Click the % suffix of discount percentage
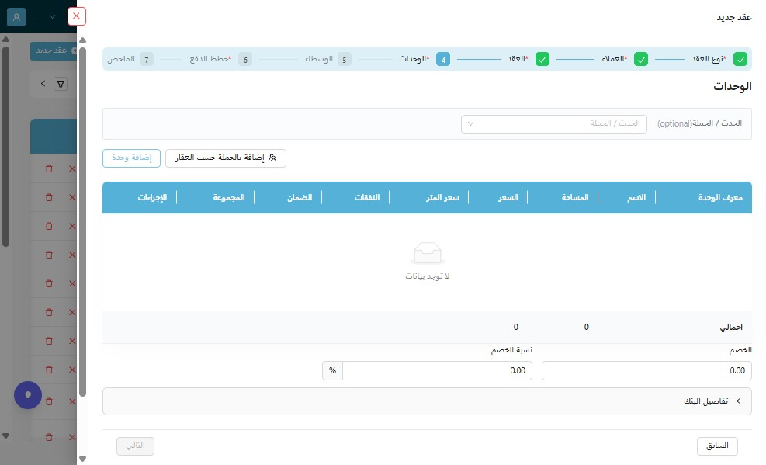The image size is (766, 465). [x=333, y=371]
